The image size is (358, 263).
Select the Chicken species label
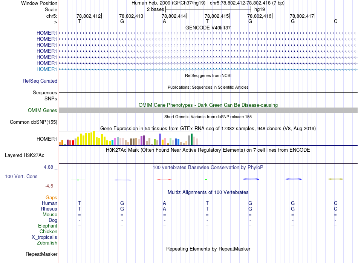coord(49,232)
